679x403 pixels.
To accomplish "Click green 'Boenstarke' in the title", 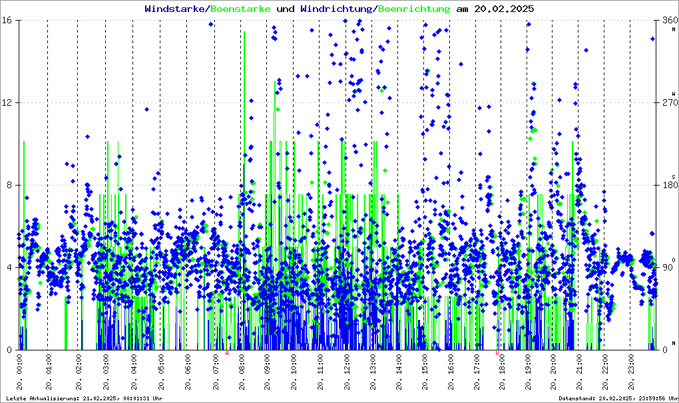I will 240,9.
